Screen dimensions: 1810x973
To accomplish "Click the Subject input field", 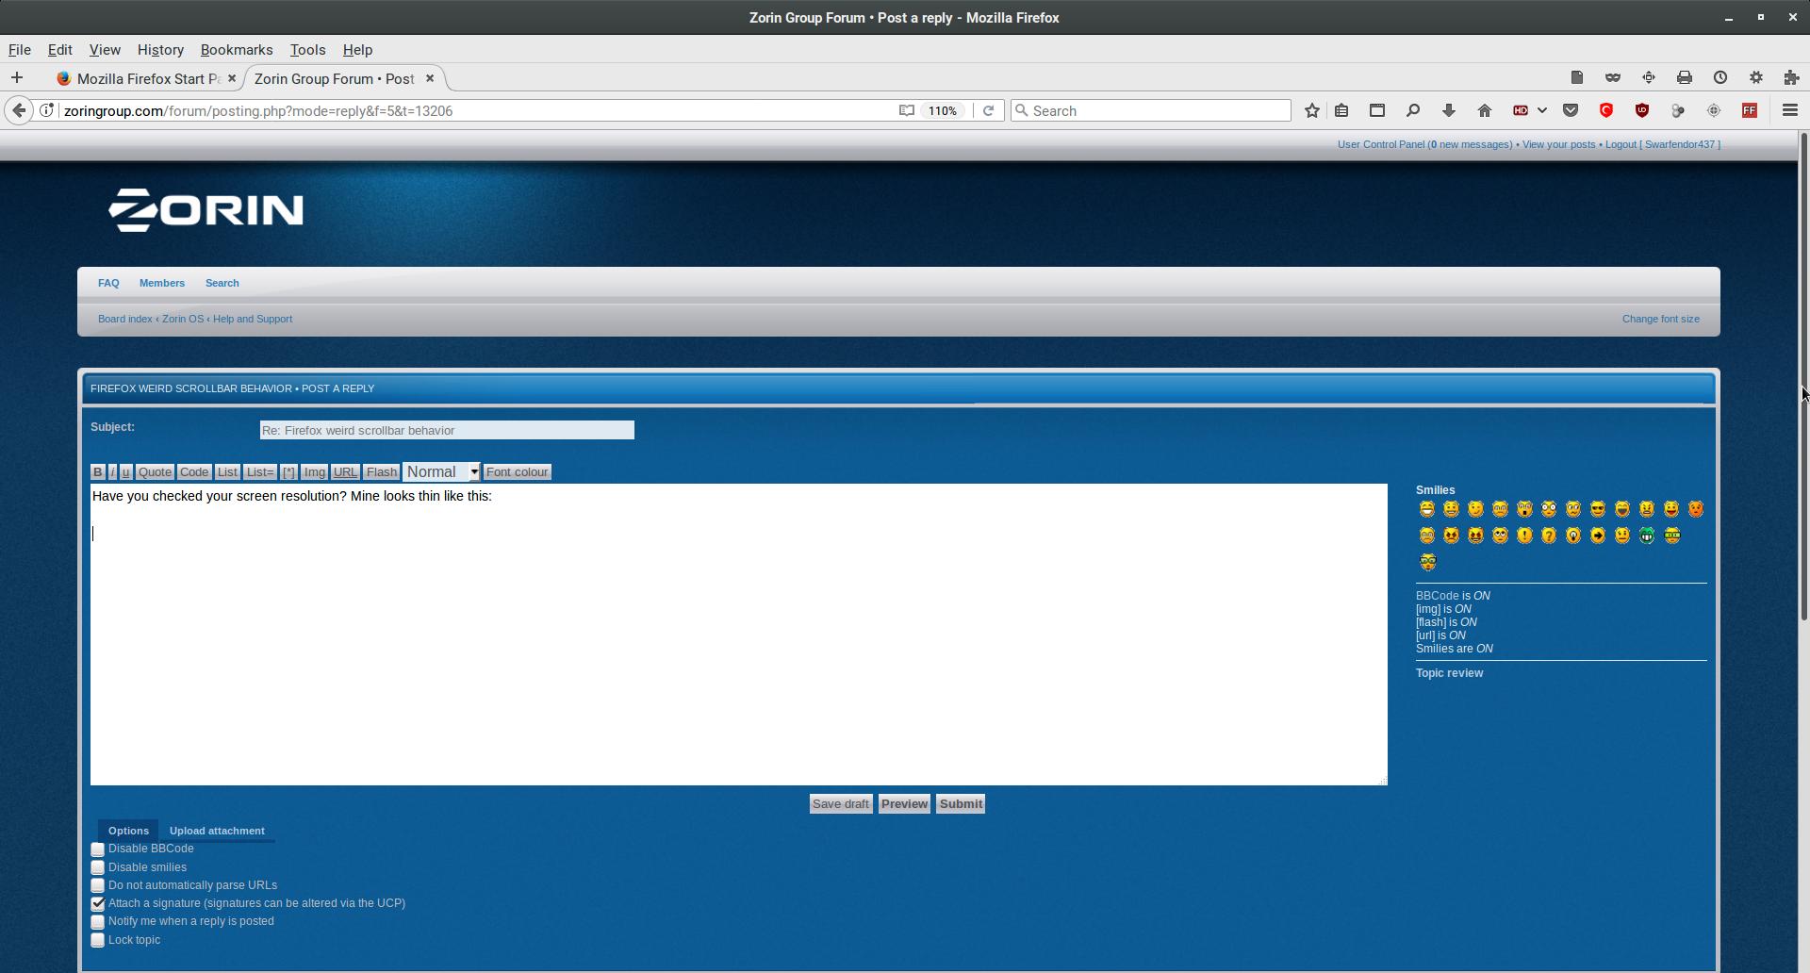I will (x=447, y=431).
